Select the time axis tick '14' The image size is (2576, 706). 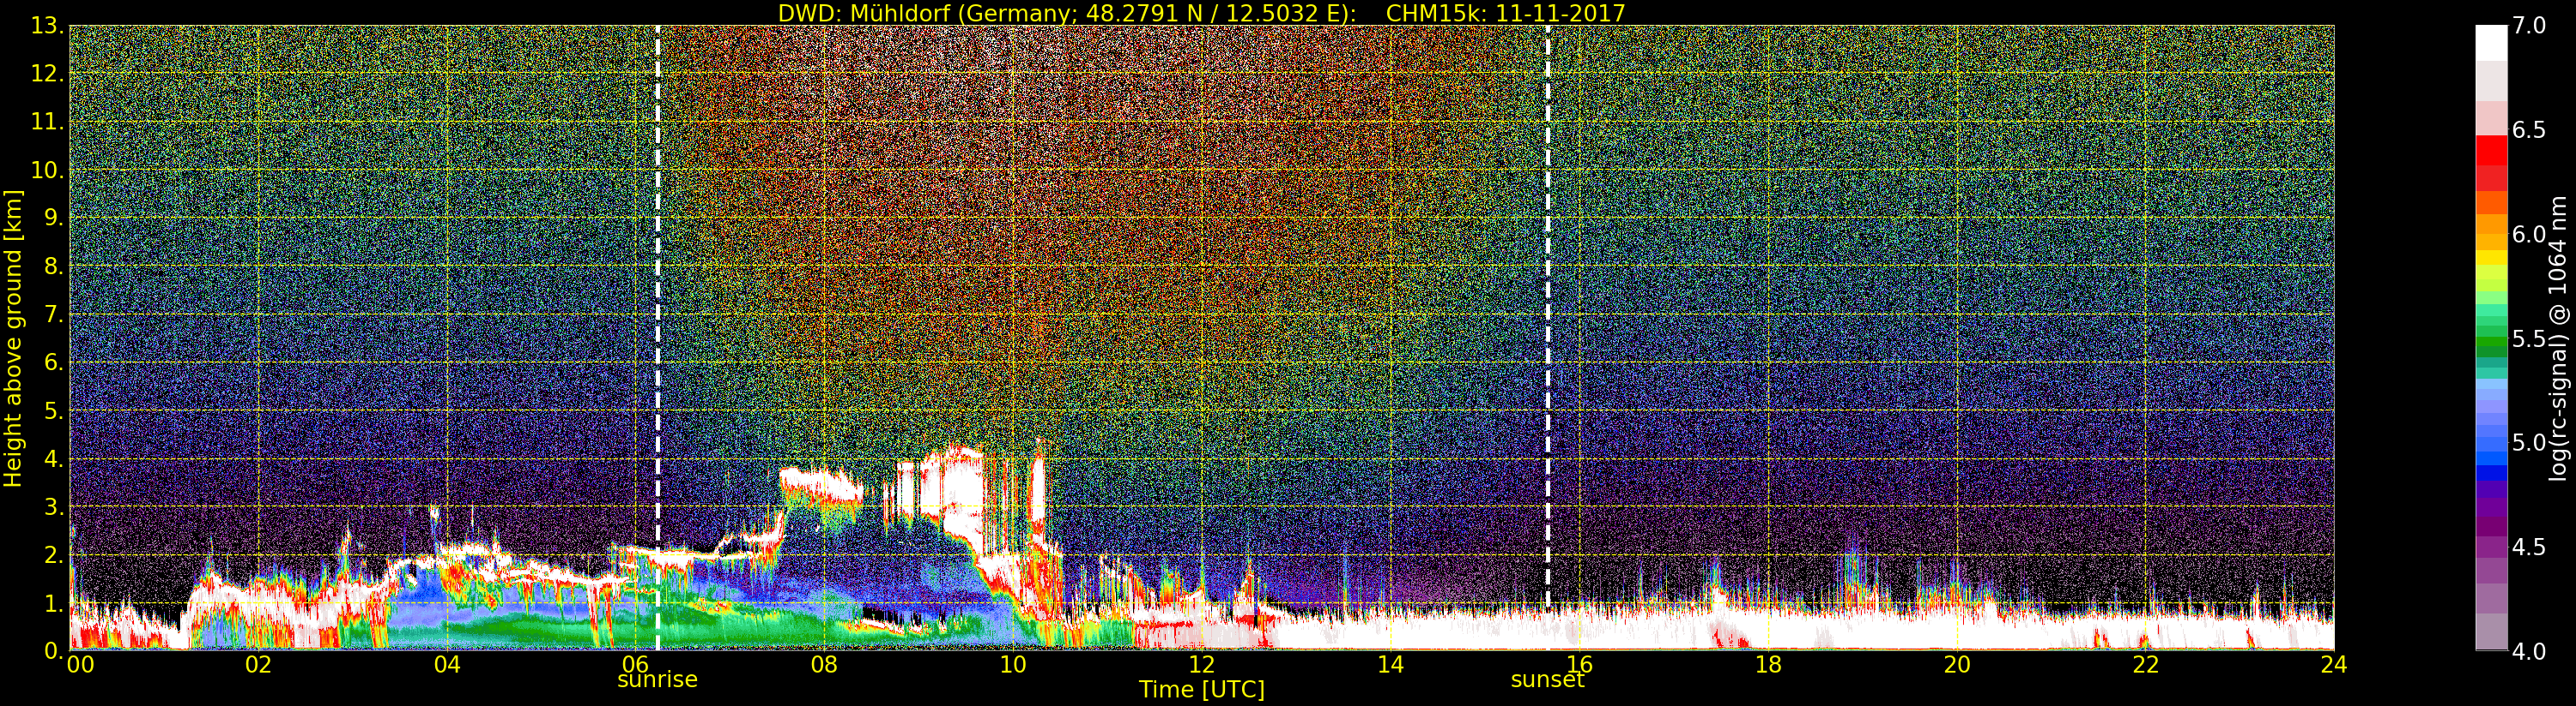[1390, 665]
